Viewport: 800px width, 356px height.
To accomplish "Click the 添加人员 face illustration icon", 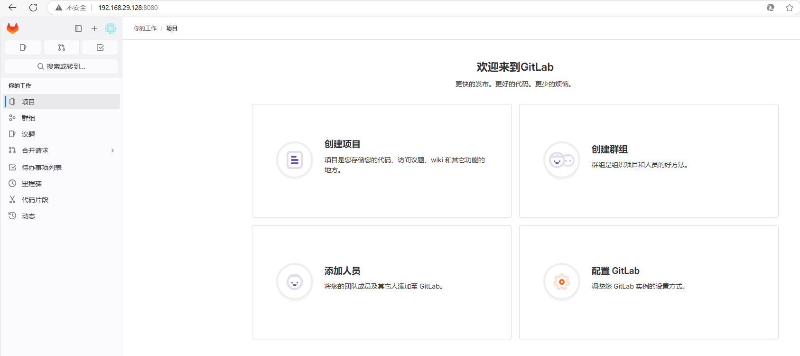I will [x=295, y=282].
